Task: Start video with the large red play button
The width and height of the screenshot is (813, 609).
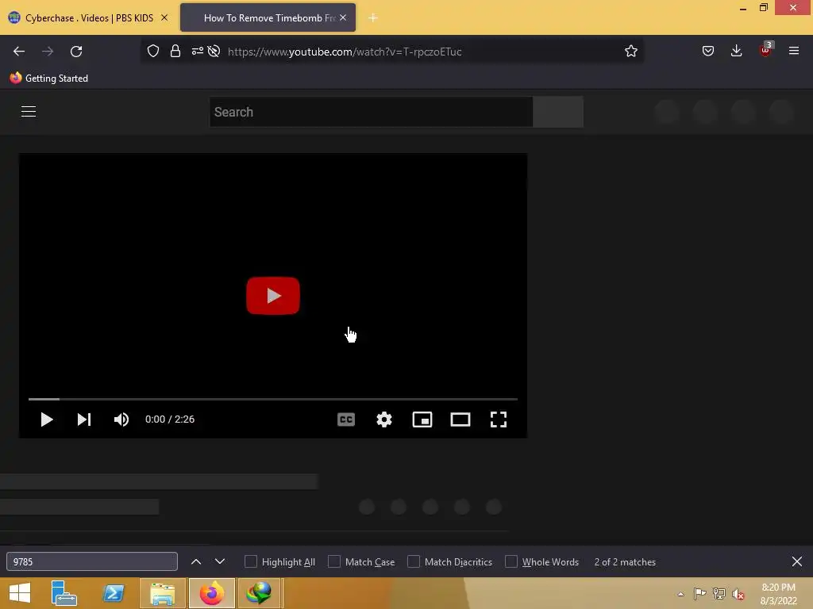Action: pos(273,296)
